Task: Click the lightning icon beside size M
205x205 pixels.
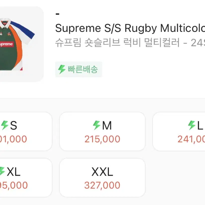Action: pos(96,125)
